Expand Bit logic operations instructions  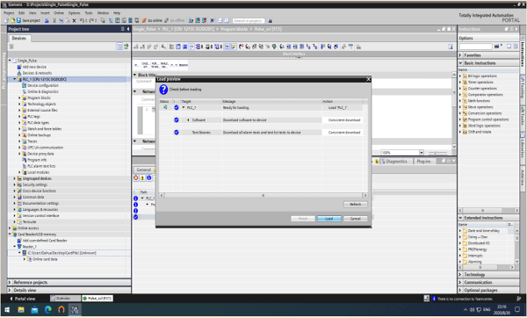tap(460, 76)
